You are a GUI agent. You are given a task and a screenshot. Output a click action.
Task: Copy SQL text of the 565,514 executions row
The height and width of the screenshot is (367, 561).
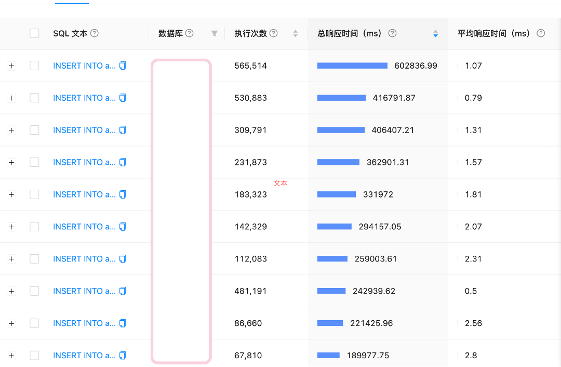(123, 66)
